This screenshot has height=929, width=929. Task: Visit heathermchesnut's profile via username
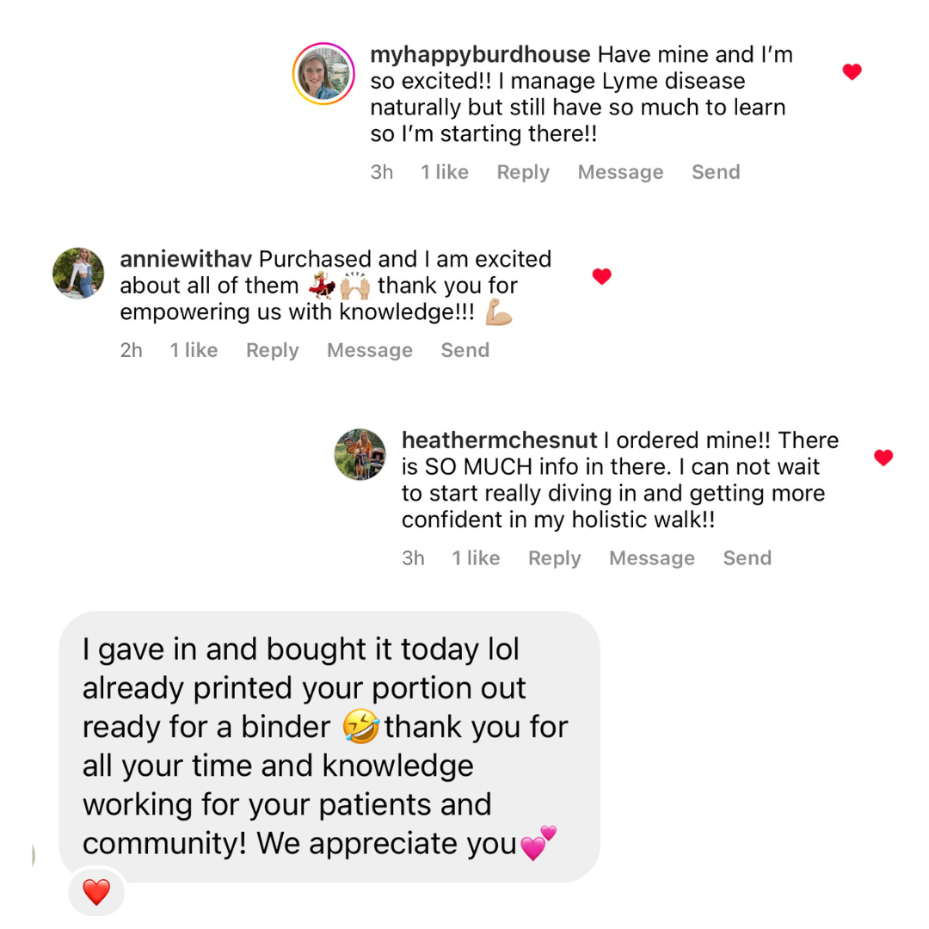click(x=499, y=440)
